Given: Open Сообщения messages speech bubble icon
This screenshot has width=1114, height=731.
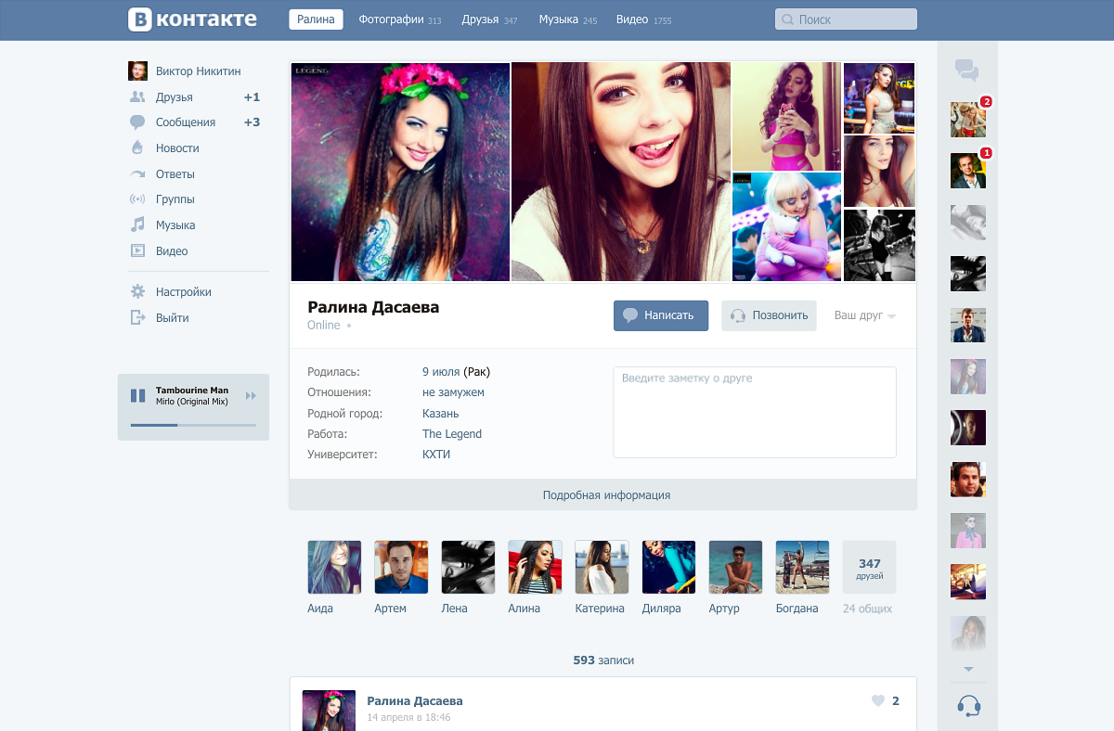Looking at the screenshot, I should [137, 122].
